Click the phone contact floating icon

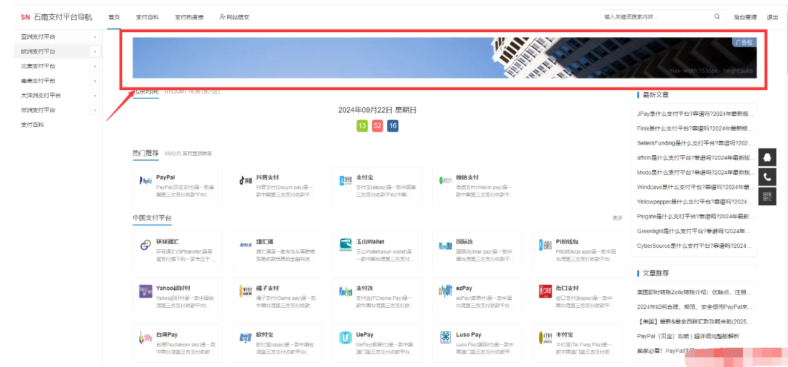(767, 177)
